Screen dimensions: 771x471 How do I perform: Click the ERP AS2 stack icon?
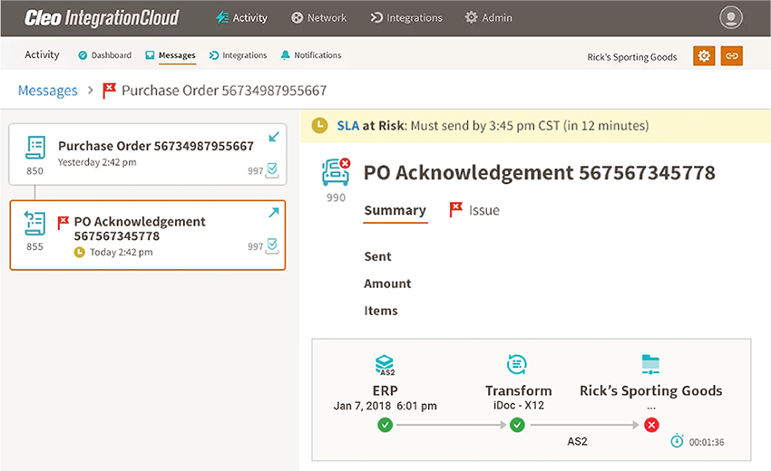click(x=385, y=365)
